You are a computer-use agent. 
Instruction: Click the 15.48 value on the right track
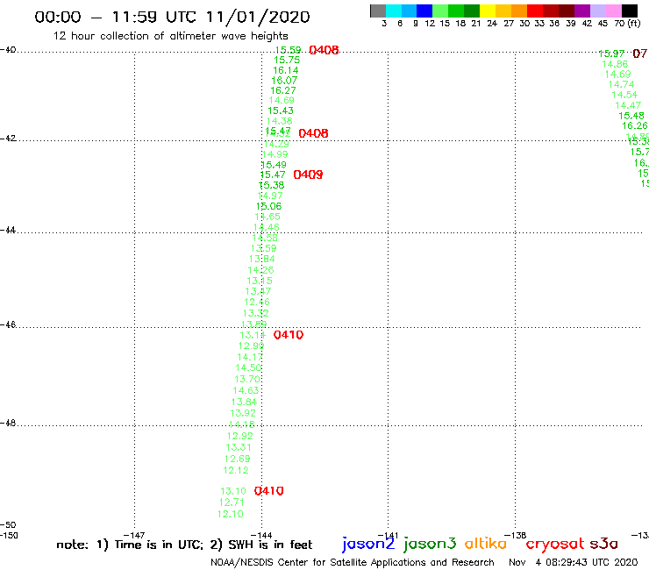(x=631, y=116)
